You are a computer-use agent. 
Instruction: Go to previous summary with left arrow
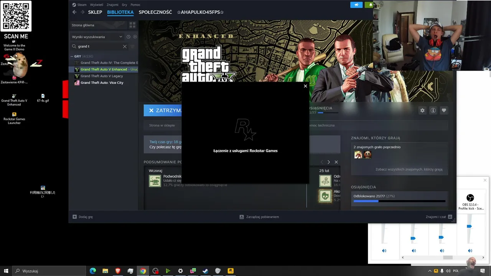click(322, 162)
